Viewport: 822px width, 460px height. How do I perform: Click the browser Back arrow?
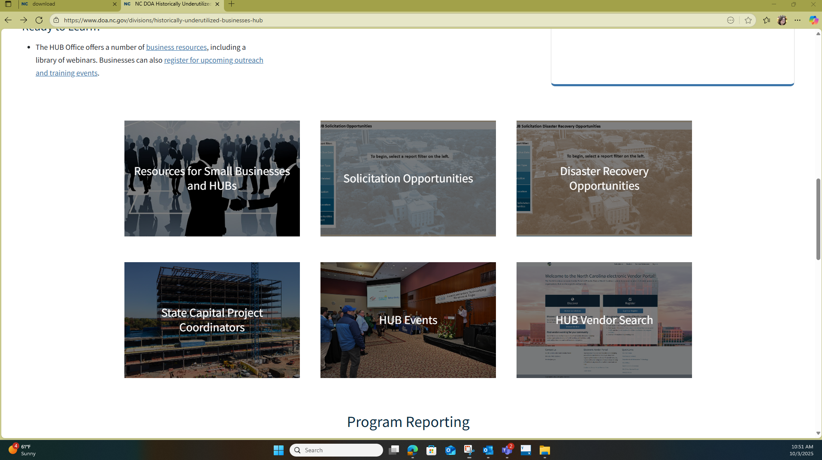[x=8, y=20]
